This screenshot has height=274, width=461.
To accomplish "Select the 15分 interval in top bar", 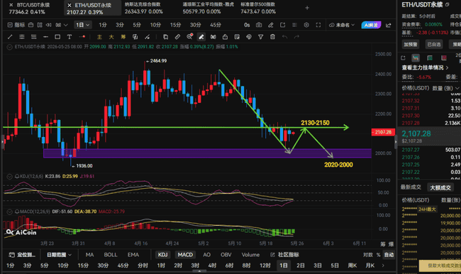I will click(x=175, y=25).
